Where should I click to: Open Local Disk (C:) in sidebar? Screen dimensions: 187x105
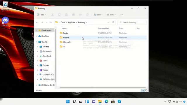48,75
